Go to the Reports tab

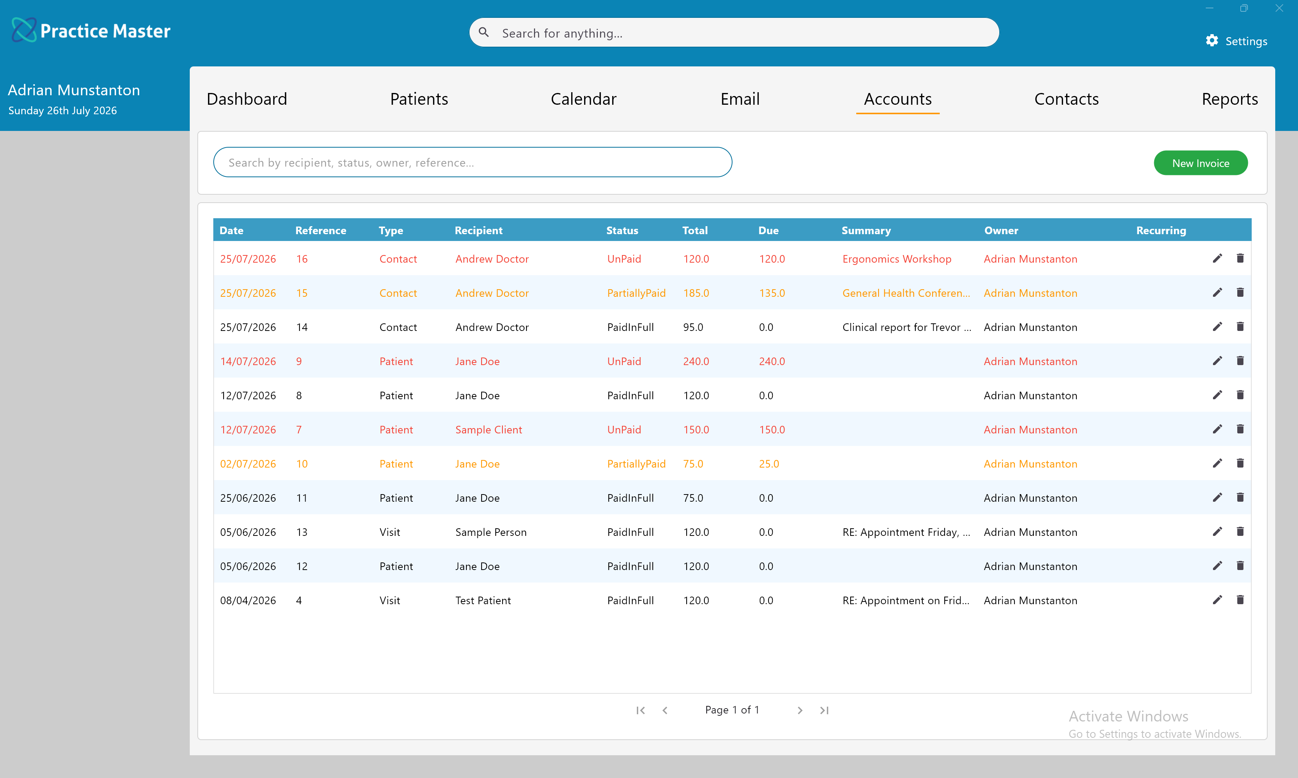click(1229, 99)
